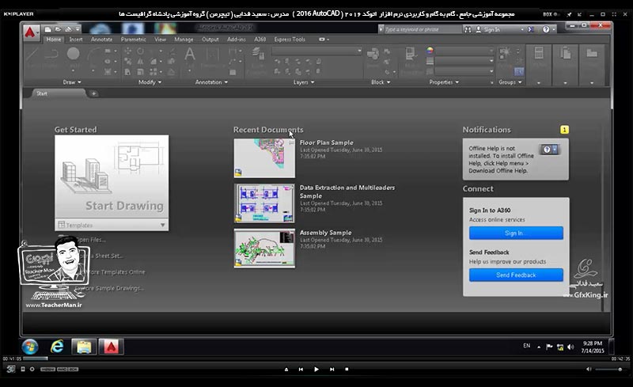This screenshot has height=387, width=633.
Task: Click AutoCAD icon in Windows taskbar
Action: click(111, 347)
